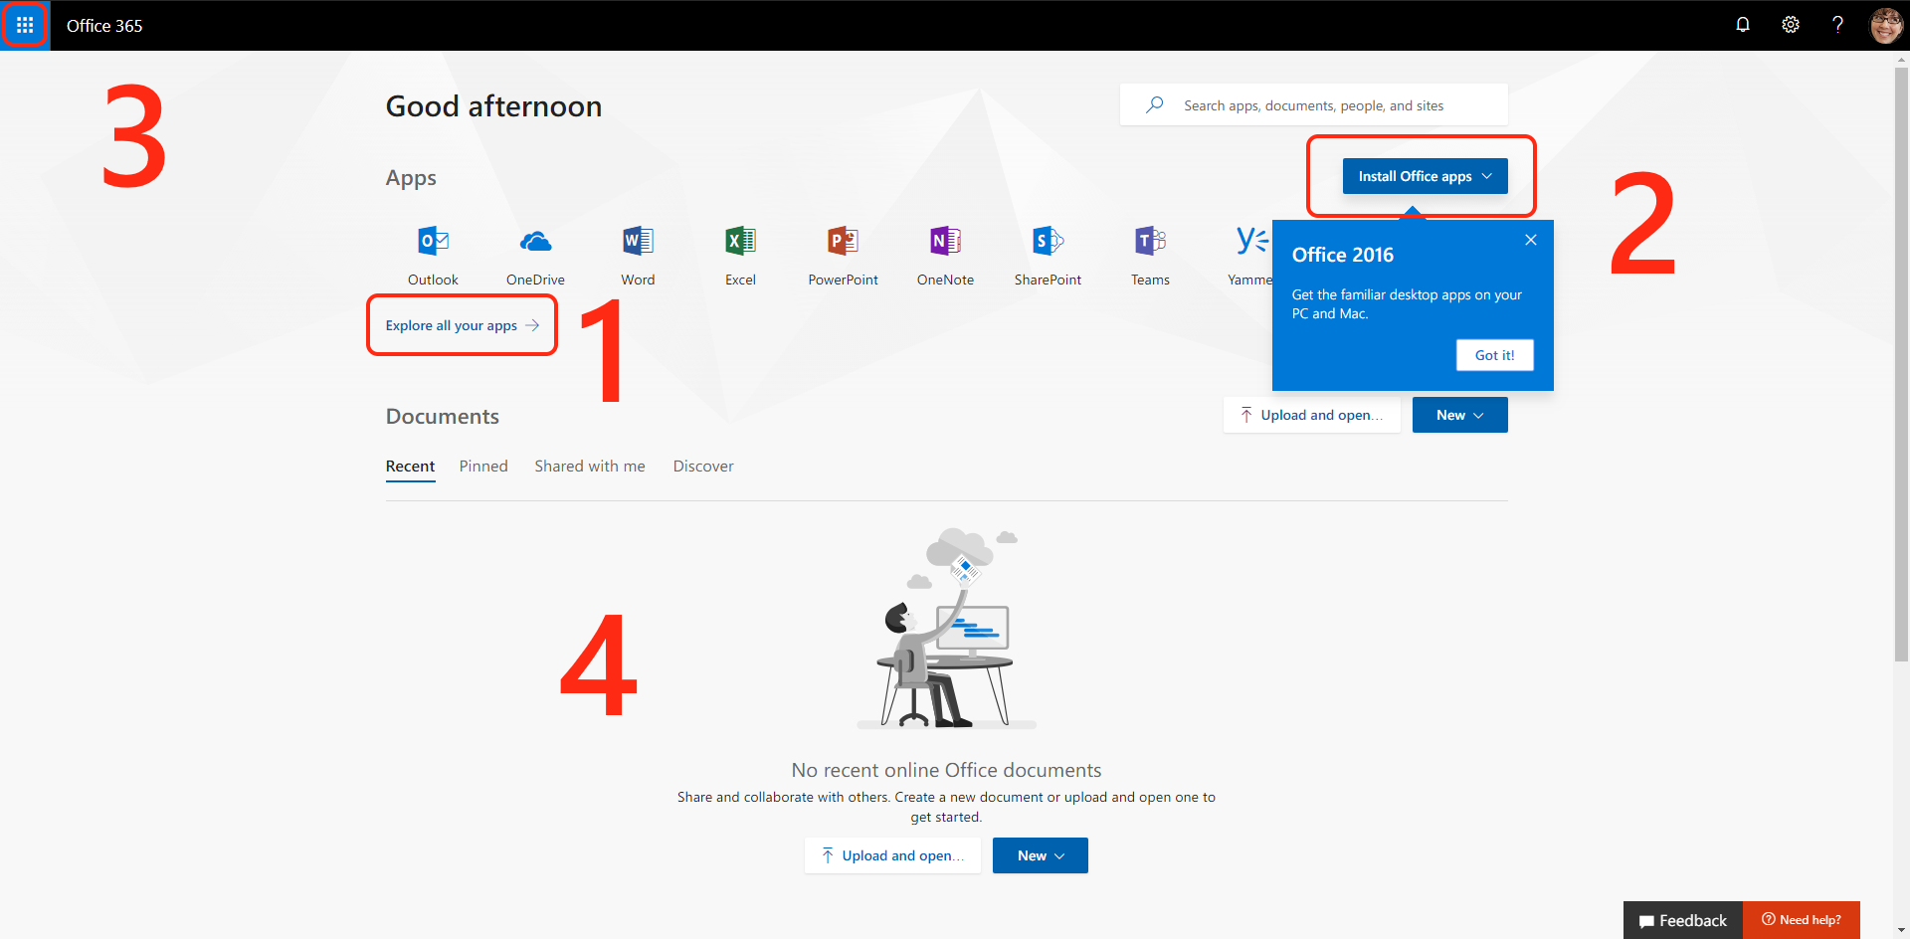Open the New dropdown below empty state
Screen dimensions: 1910x939
click(1040, 855)
